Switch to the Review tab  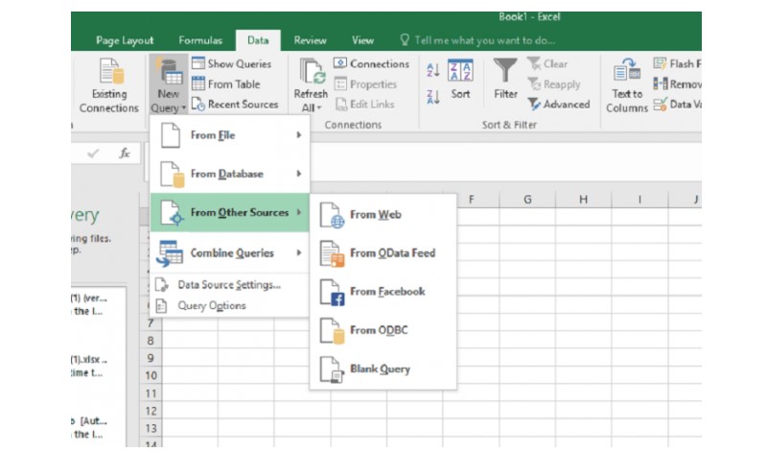click(x=310, y=40)
